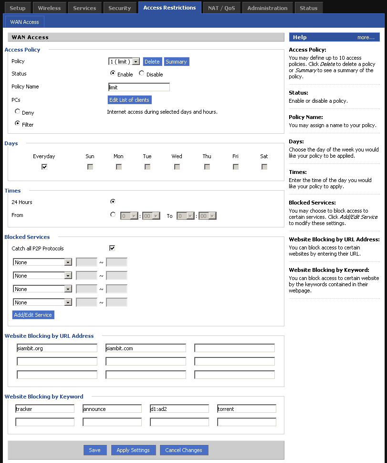Screen dimensions: 387x463
Task: Open the From minutes dropdown
Action: (151, 216)
